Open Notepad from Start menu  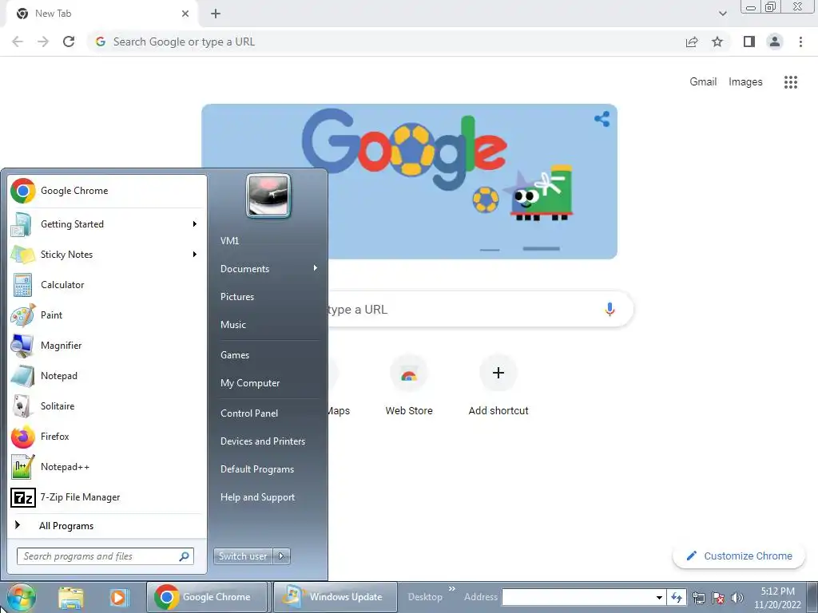pyautogui.click(x=107, y=376)
